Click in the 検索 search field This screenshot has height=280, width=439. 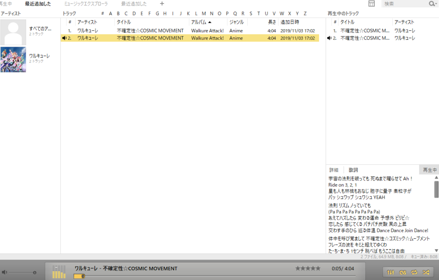406,3
